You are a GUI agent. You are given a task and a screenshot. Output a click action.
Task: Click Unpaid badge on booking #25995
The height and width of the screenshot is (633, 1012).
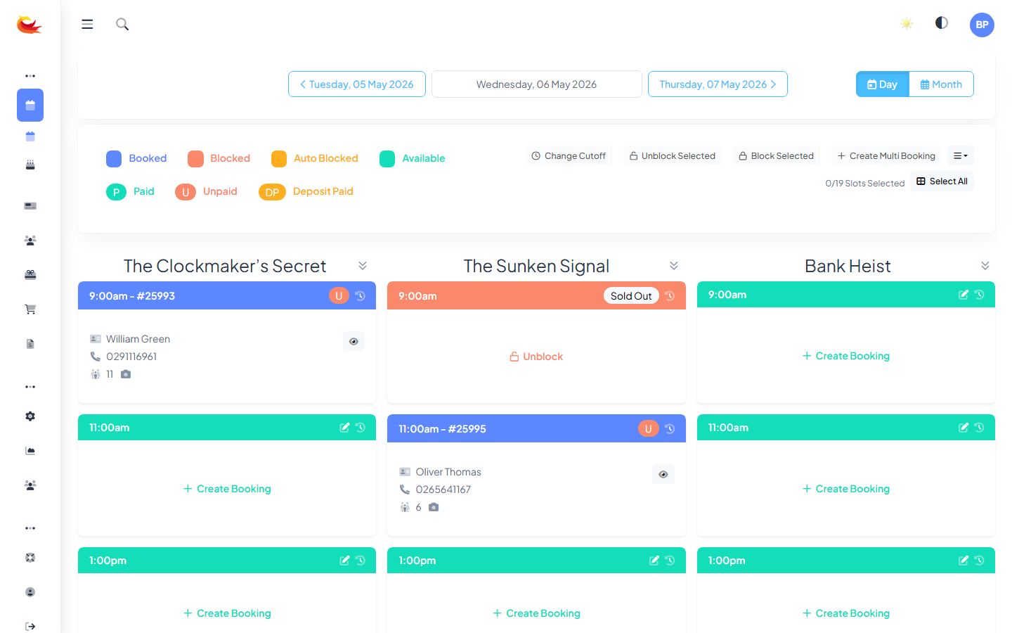click(x=648, y=429)
